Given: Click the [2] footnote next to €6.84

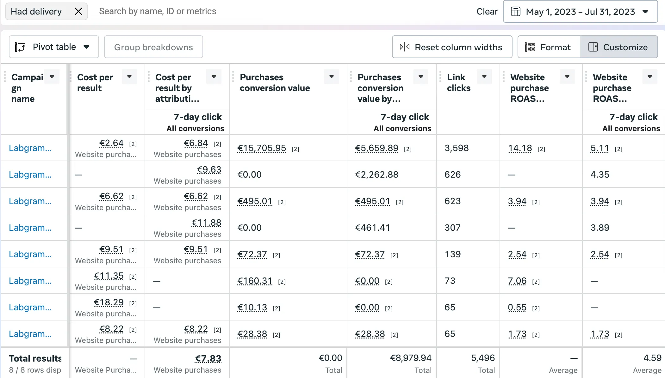Looking at the screenshot, I should pyautogui.click(x=217, y=144).
